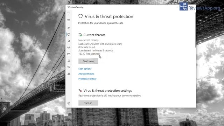Viewport: 224px width, 126px height.
Task: Turn on real-time protection
Action: (x=88, y=103)
